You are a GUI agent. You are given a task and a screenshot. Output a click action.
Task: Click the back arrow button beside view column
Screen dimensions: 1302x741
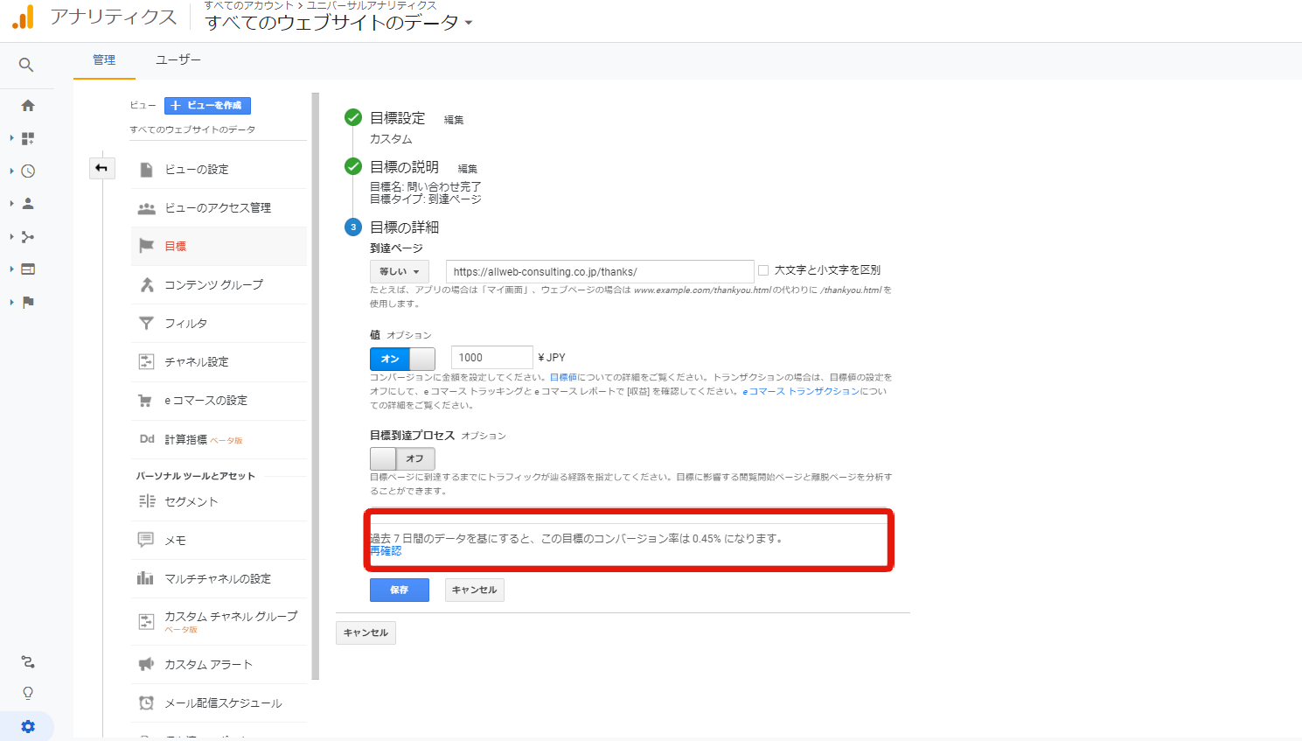[102, 168]
